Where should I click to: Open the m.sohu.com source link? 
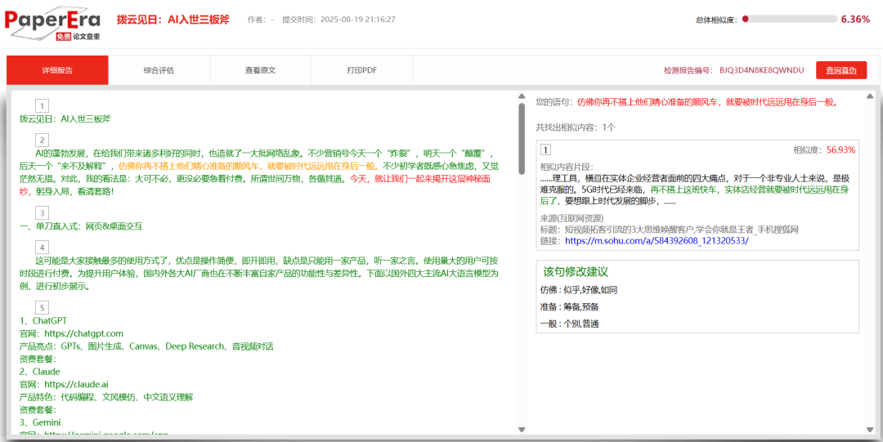click(656, 241)
